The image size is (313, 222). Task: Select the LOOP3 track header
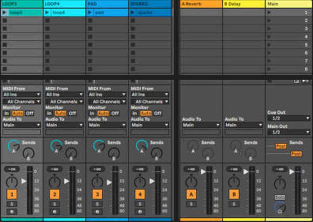click(22, 4)
